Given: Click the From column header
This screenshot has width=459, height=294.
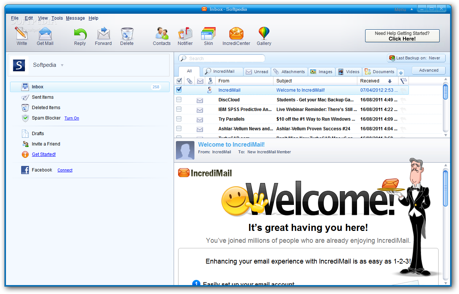Looking at the screenshot, I should point(244,81).
